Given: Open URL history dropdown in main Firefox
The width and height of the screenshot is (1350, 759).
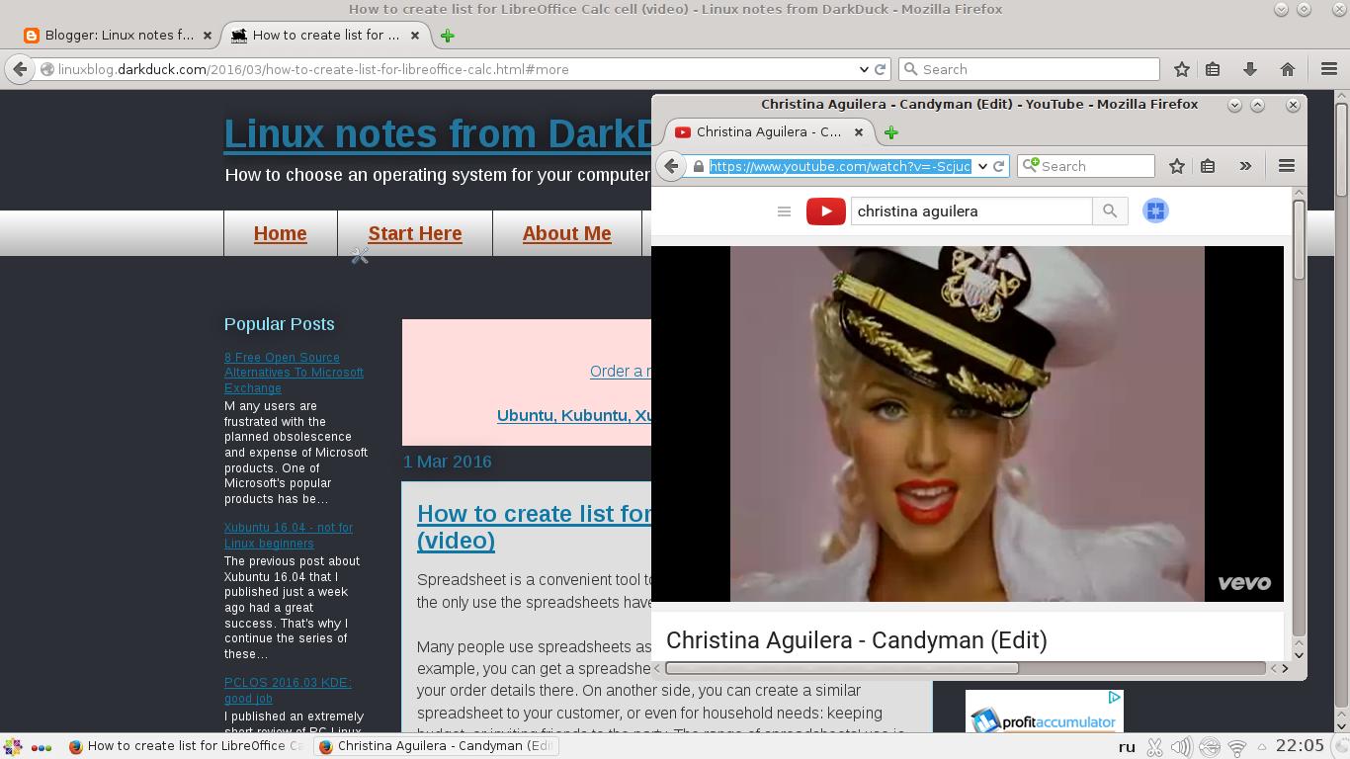Looking at the screenshot, I should point(864,69).
